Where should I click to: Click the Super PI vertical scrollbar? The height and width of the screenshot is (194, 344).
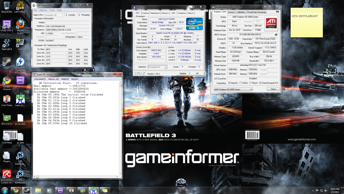pos(120,128)
